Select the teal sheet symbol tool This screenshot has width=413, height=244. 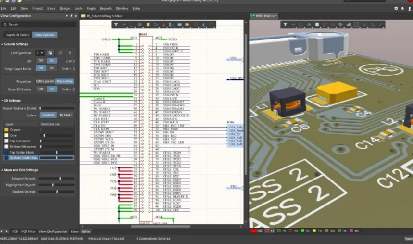coord(179,25)
